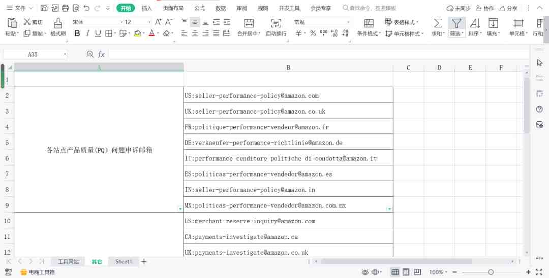
Task: Select the Format Painter 格式刷 brush
Action: [58, 27]
